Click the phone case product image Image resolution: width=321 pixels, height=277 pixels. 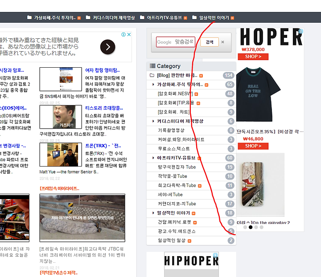[260, 185]
